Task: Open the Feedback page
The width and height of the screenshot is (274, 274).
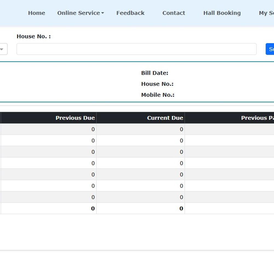Action: pos(130,13)
